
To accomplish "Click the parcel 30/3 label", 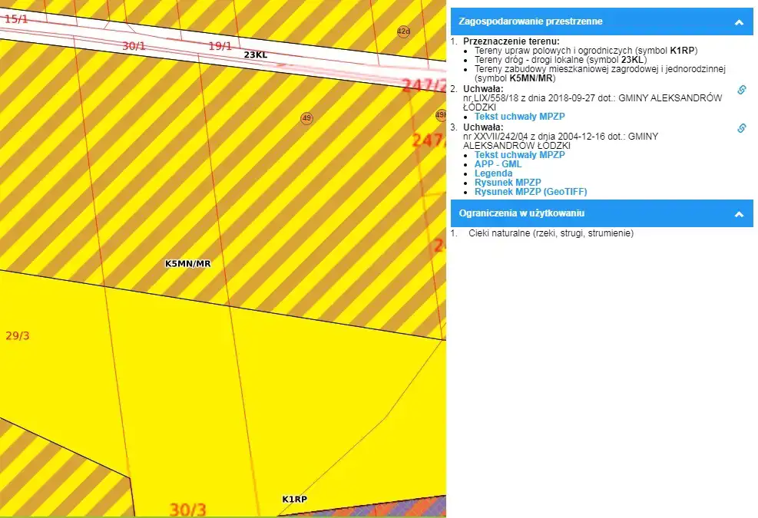I will pyautogui.click(x=188, y=510).
